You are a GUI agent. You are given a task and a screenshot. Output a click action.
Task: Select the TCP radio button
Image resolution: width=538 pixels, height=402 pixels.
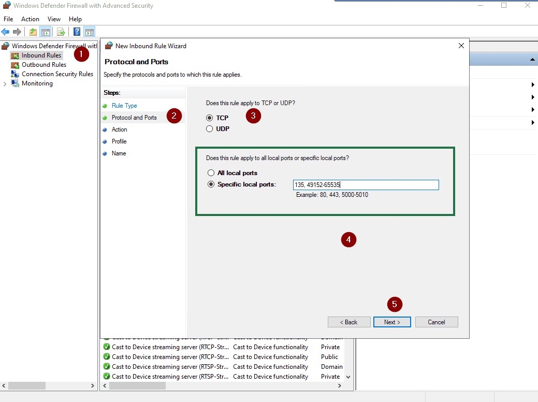click(210, 118)
